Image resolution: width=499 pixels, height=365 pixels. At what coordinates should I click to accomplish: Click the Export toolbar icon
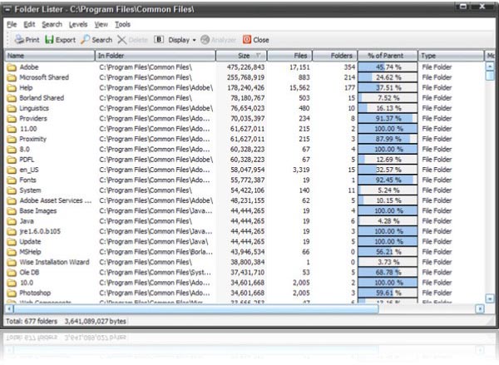49,39
